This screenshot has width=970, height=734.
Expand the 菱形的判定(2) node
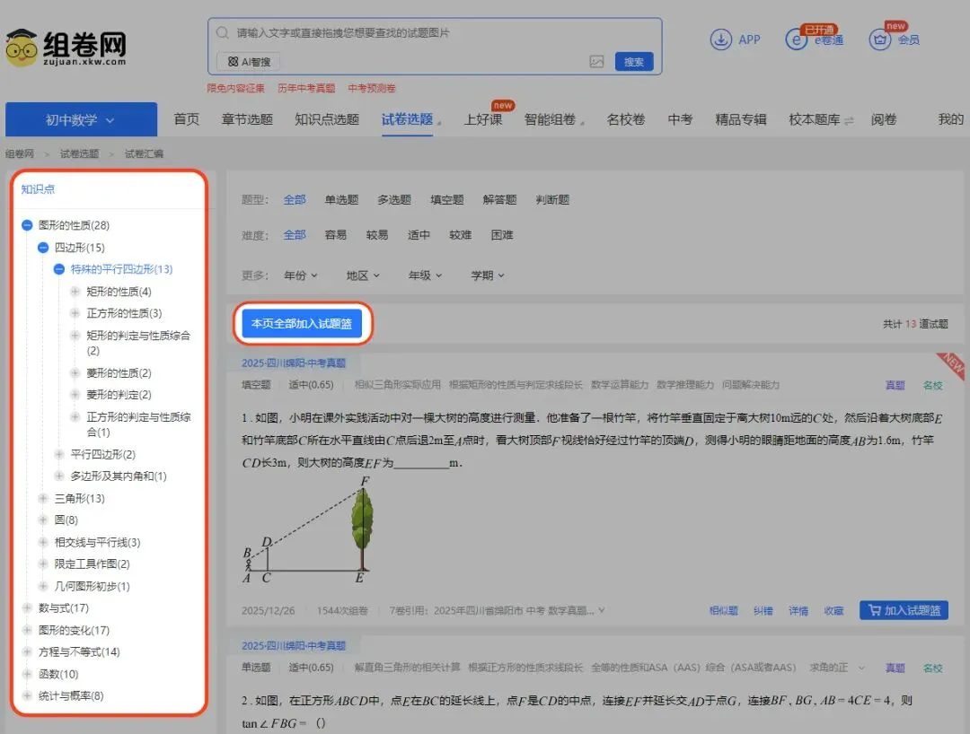(x=75, y=395)
